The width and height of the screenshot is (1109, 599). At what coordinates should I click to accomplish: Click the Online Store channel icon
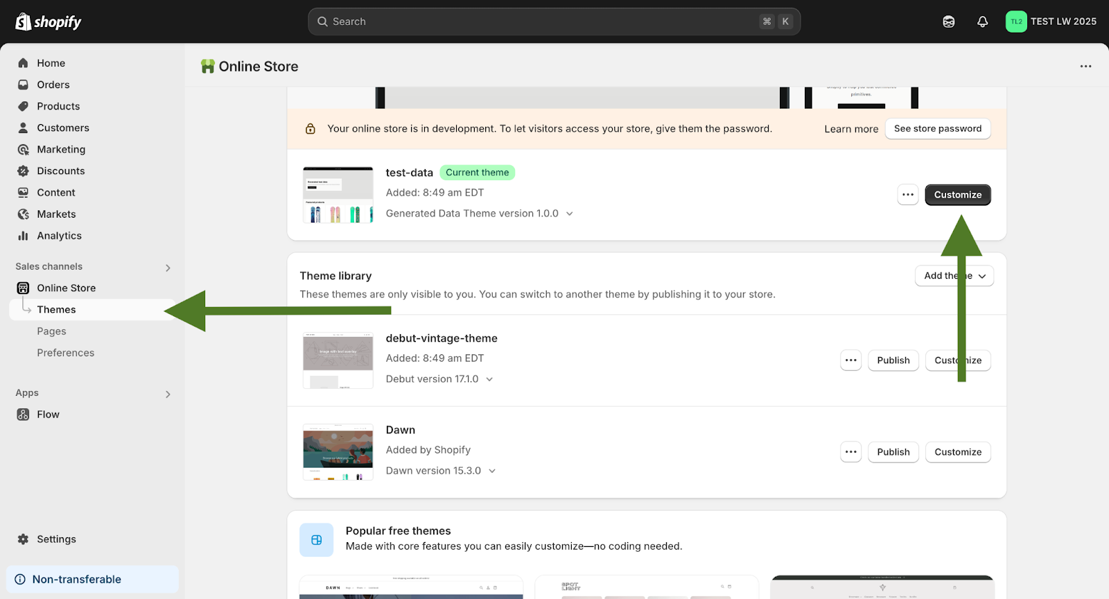(24, 288)
